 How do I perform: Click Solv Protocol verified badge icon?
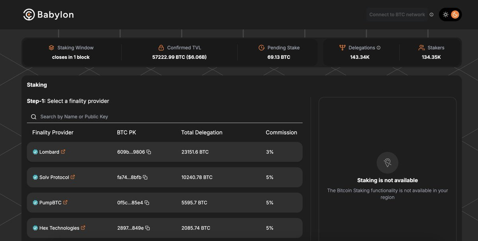(x=35, y=177)
